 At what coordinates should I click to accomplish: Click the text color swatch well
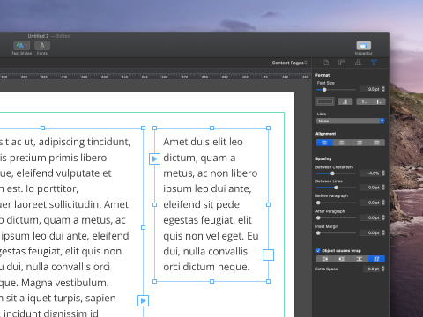pyautogui.click(x=325, y=101)
